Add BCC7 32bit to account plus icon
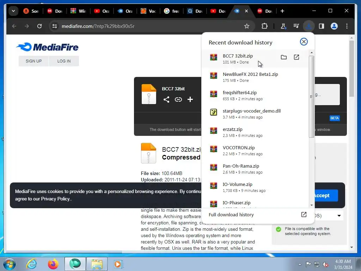Viewport: 361px width, 271px height. click(x=190, y=100)
